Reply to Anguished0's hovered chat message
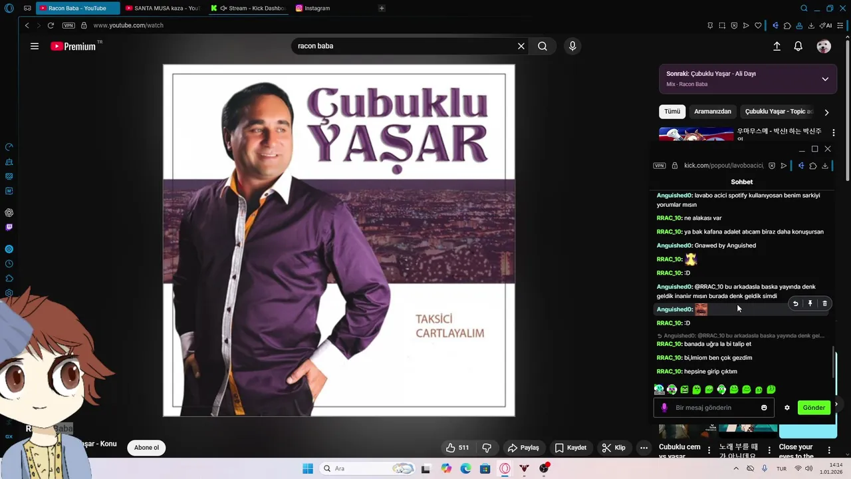 coord(795,303)
